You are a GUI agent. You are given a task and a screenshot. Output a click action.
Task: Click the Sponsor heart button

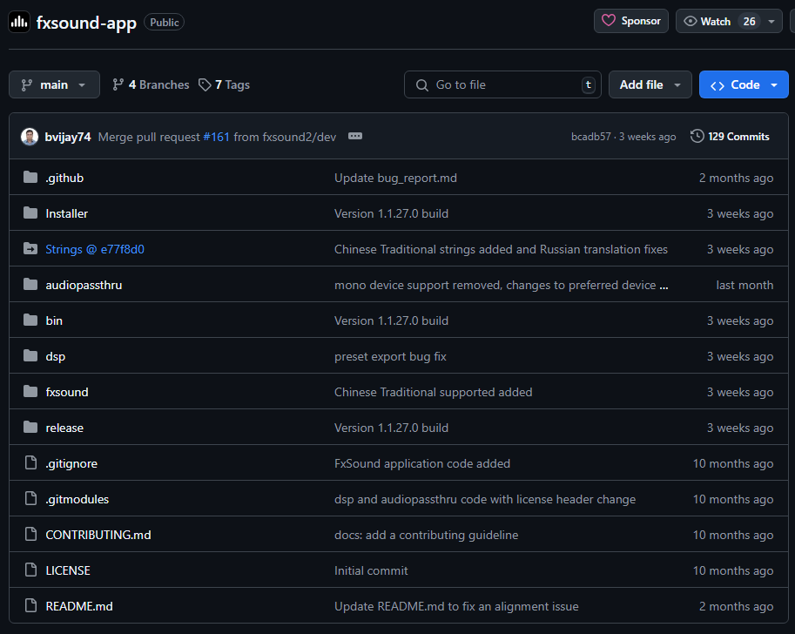tap(630, 21)
